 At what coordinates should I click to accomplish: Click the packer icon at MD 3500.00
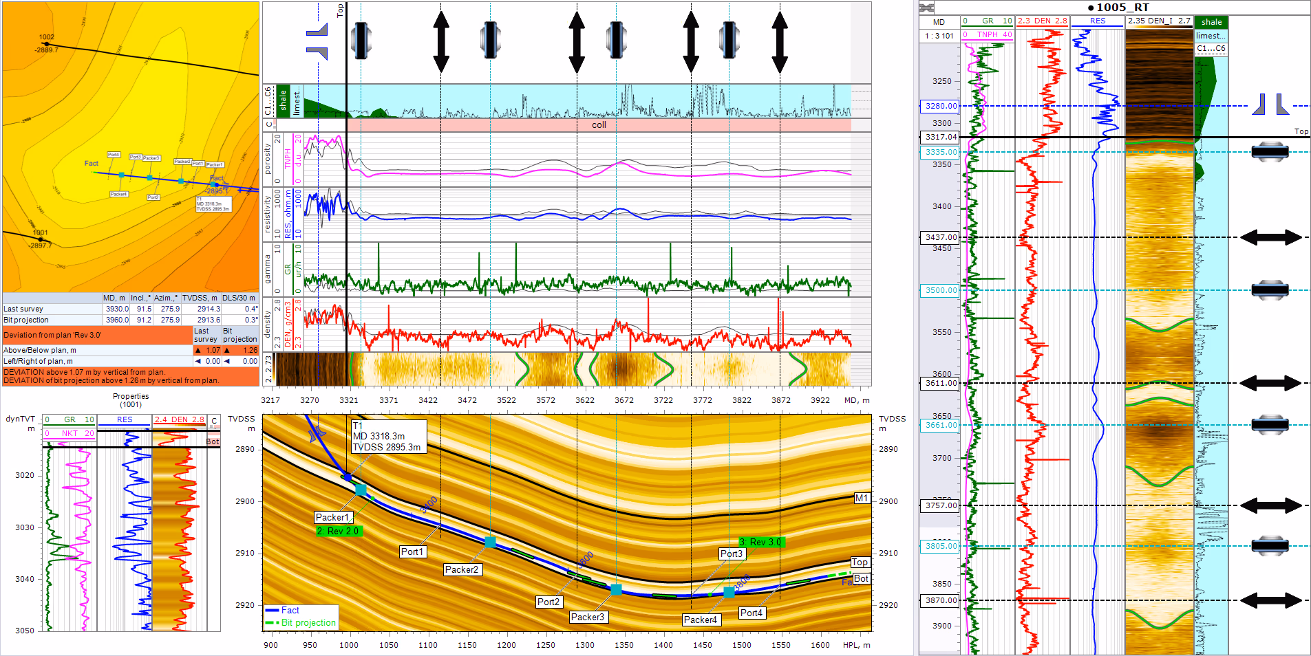(1270, 290)
